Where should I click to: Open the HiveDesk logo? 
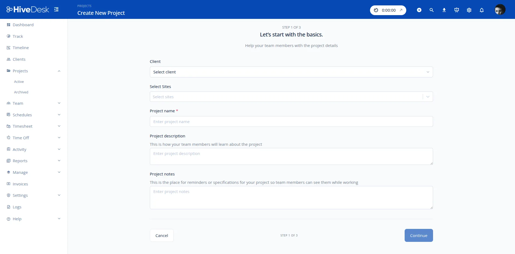[27, 9]
